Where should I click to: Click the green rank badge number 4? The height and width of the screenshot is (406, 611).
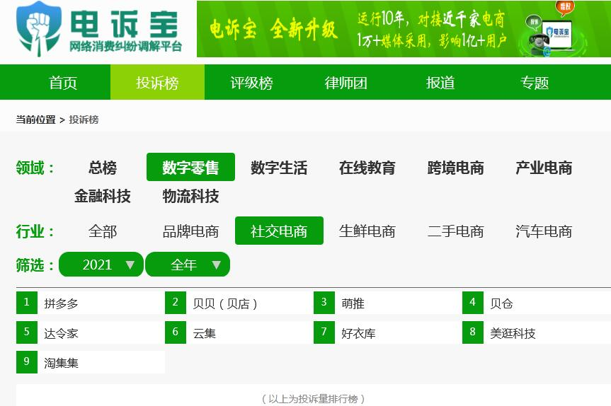tap(473, 303)
